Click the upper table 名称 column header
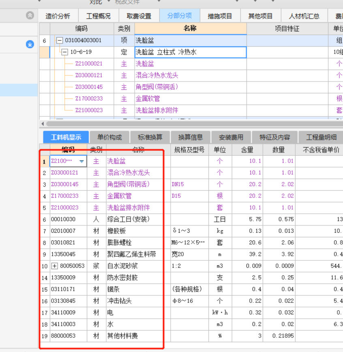The height and width of the screenshot is (352, 343). 191,28
